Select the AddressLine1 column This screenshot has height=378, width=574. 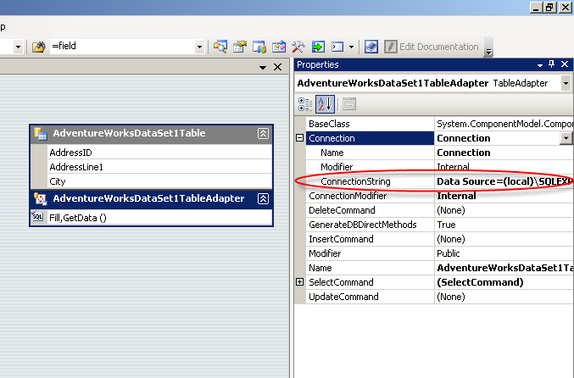(159, 167)
